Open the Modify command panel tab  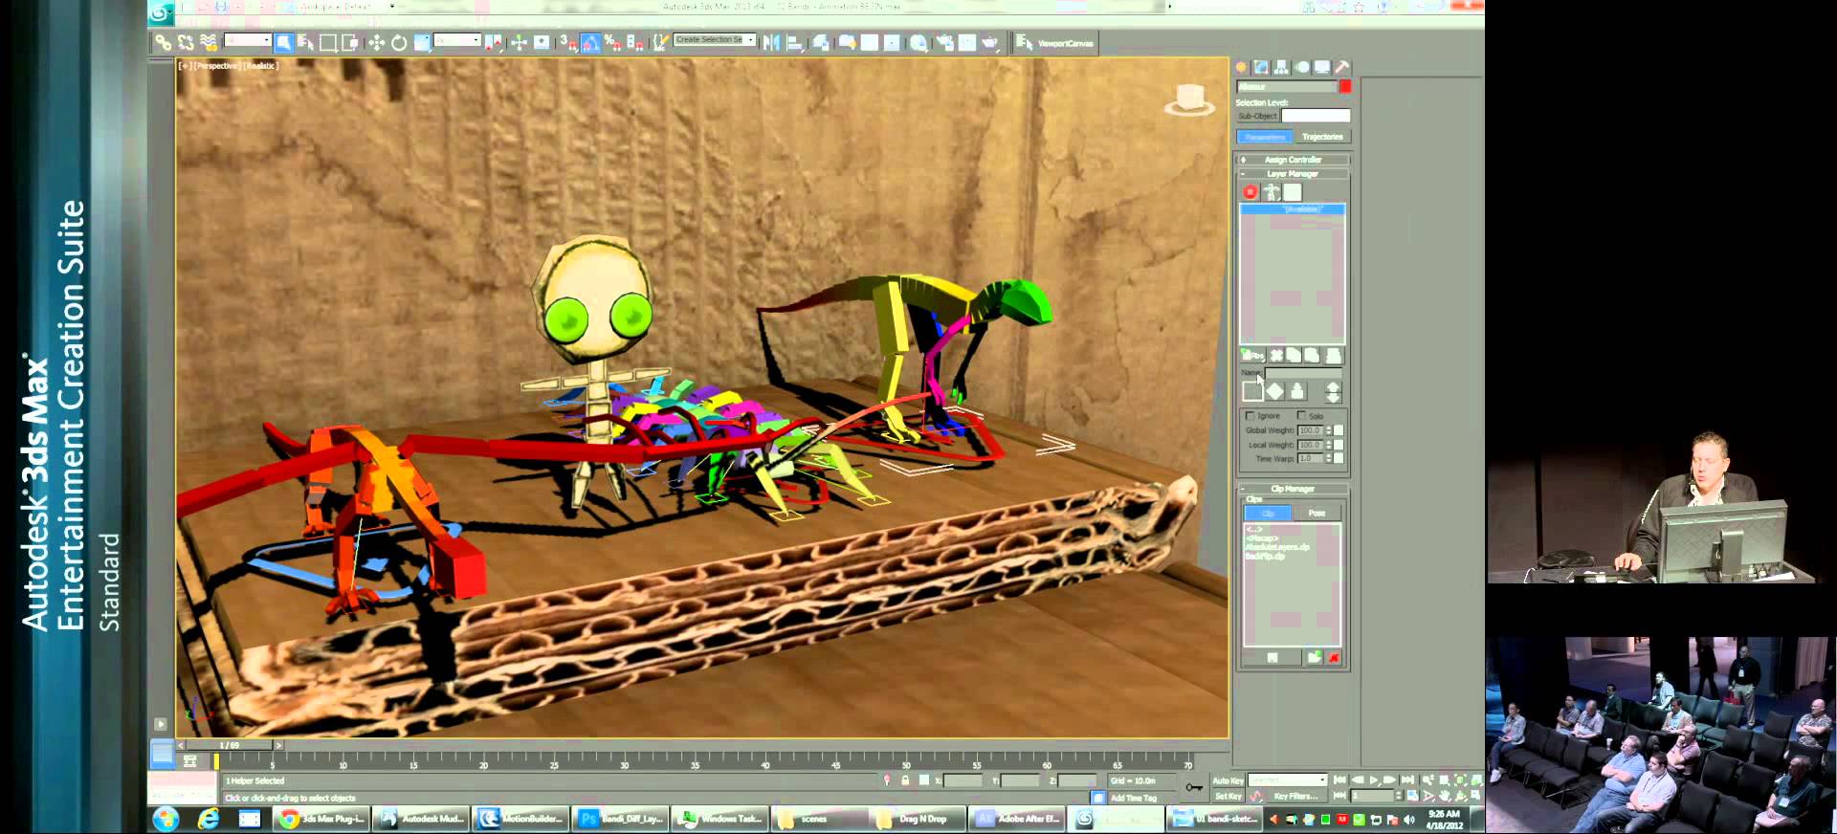pyautogui.click(x=1261, y=67)
